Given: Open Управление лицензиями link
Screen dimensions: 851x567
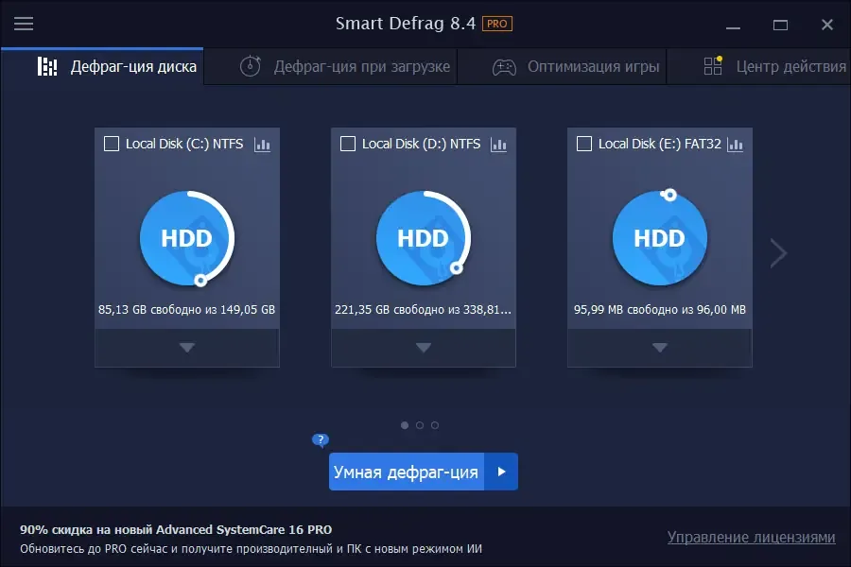Looking at the screenshot, I should click(x=751, y=537).
